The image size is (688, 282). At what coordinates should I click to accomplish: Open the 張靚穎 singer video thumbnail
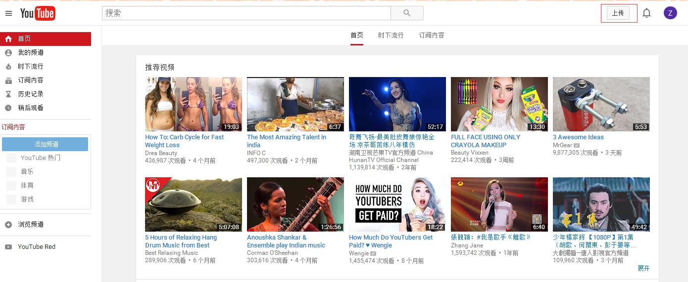point(499,204)
